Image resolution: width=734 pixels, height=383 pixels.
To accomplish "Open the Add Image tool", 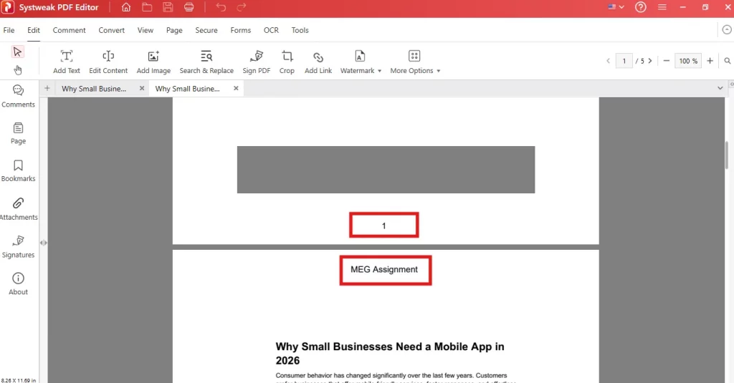I will click(x=153, y=62).
